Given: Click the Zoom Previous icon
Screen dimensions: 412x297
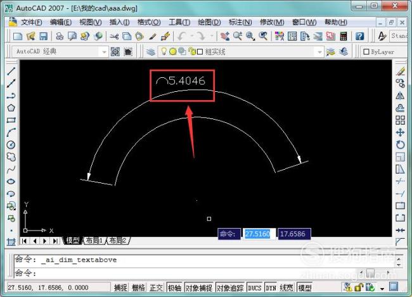Looking at the screenshot, I should [263, 36].
